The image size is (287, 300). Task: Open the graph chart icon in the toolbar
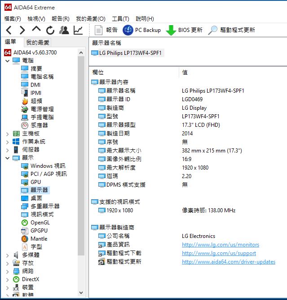point(78,30)
